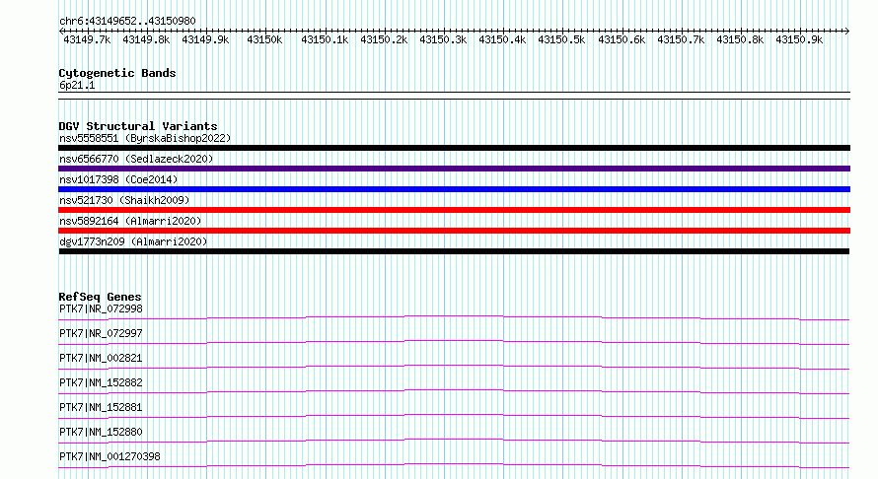Select the RefSeq Genes track title
The image size is (878, 479).
pos(100,297)
